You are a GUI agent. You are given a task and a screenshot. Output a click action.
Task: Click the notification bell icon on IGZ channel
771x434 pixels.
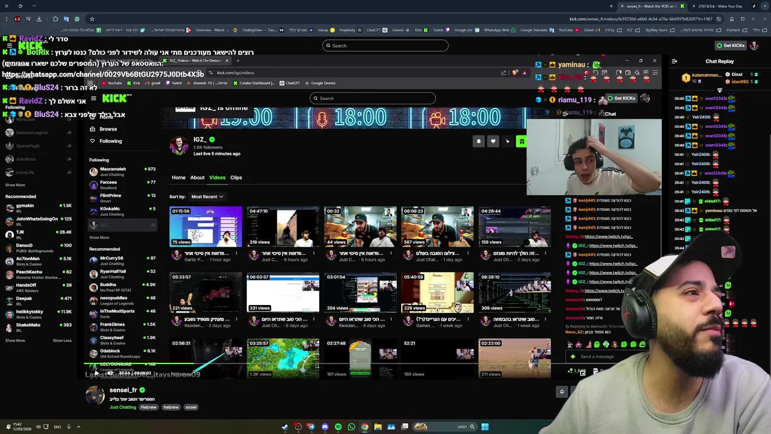479,141
